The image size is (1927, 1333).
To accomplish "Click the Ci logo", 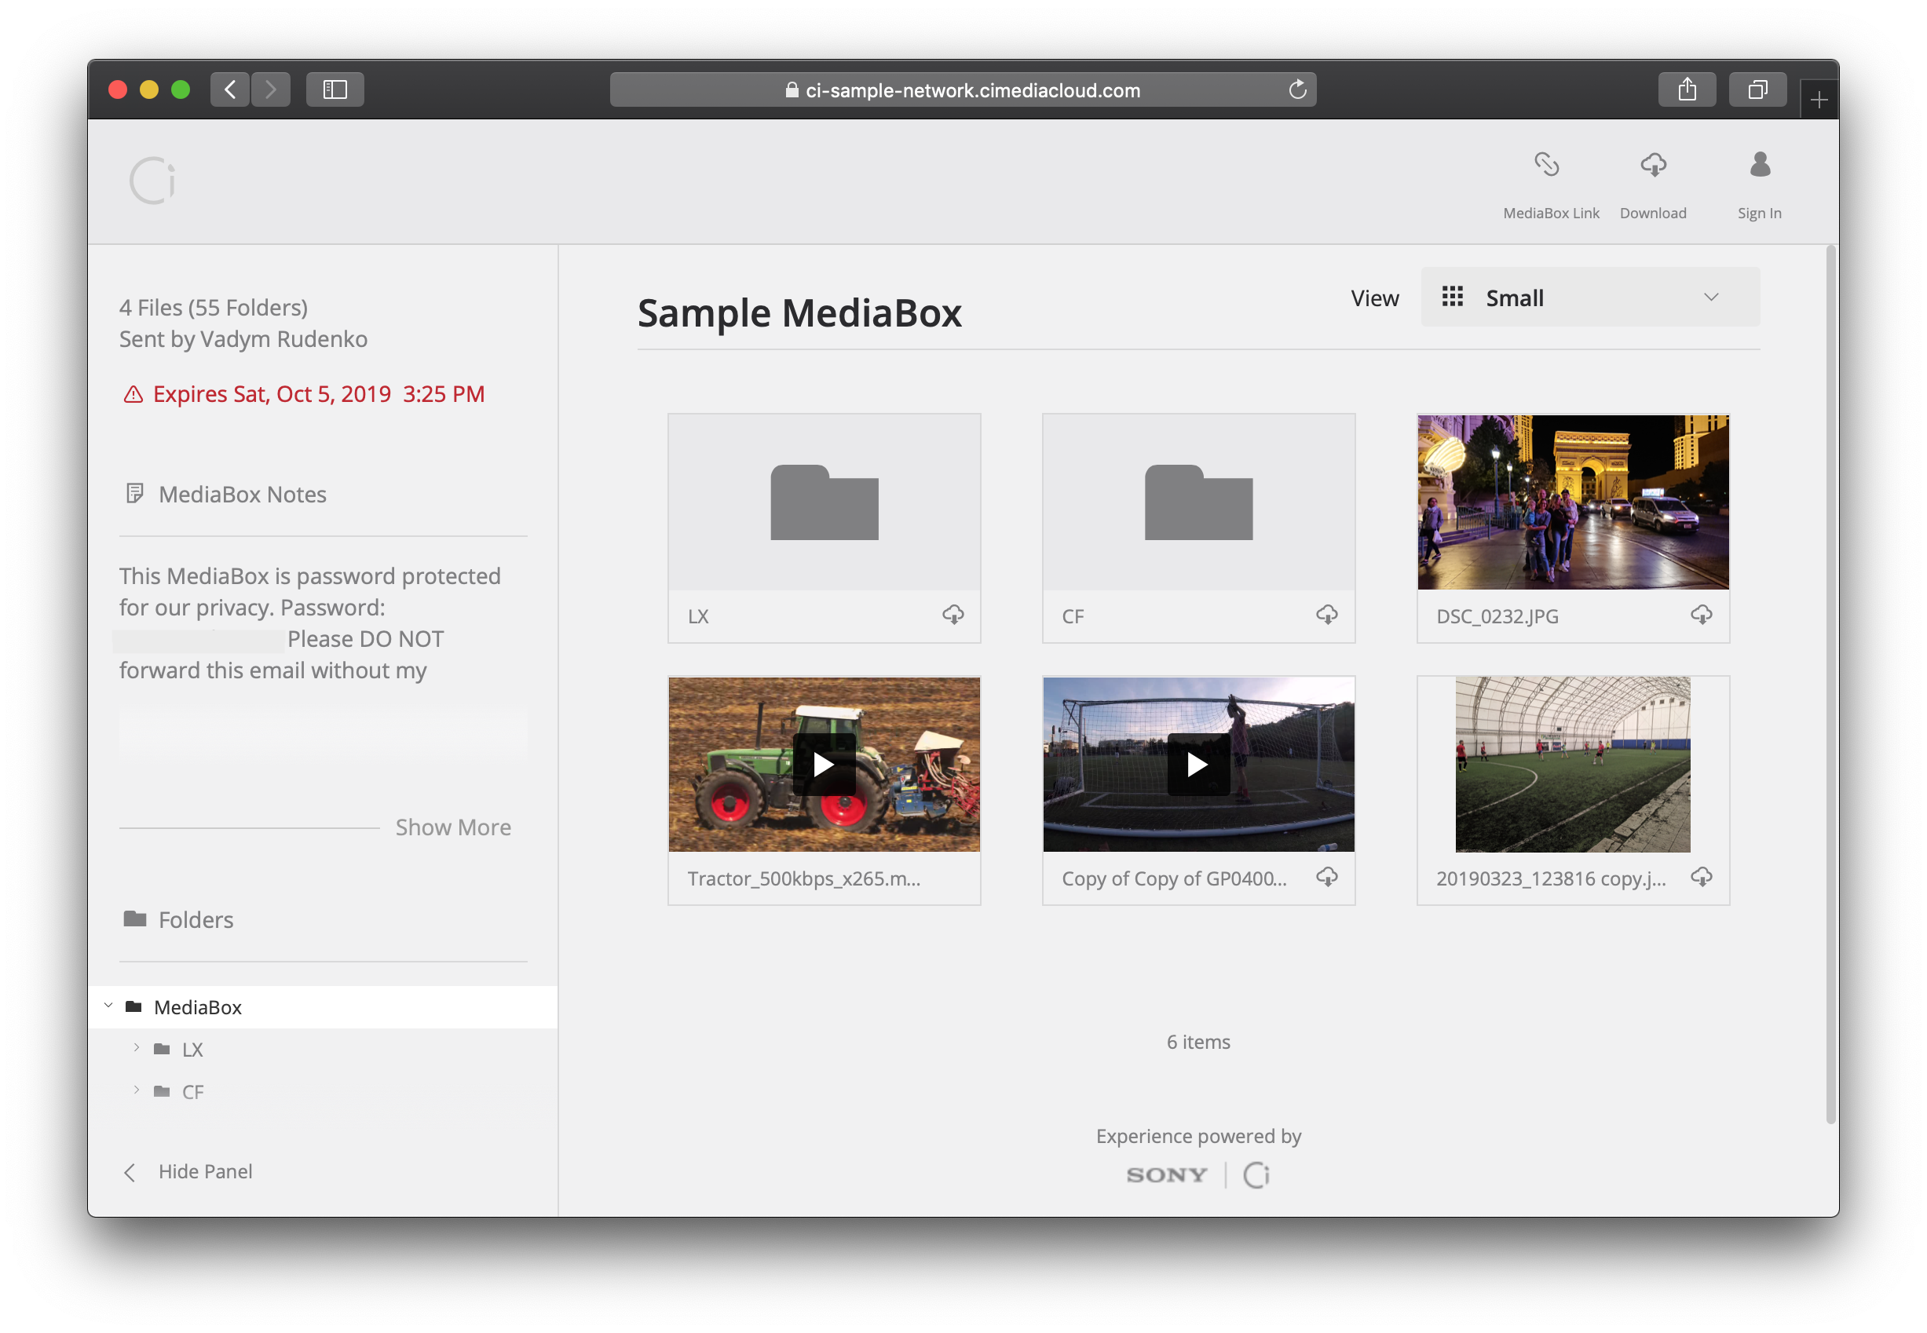I will coord(152,179).
